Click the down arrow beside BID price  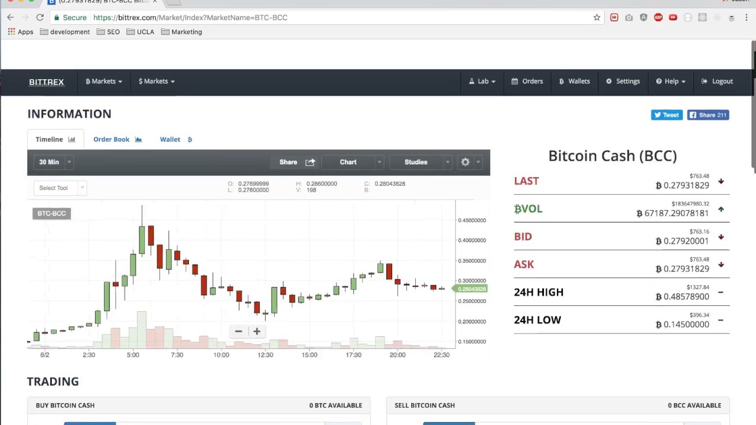721,237
